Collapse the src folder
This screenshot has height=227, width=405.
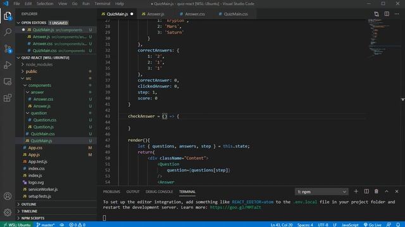(x=28, y=78)
